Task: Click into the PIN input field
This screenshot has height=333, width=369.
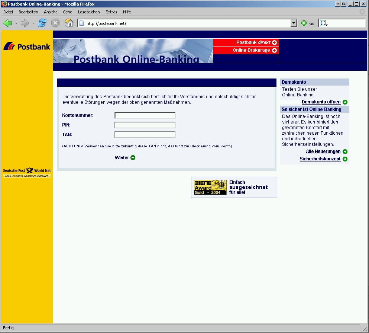Action: point(145,125)
